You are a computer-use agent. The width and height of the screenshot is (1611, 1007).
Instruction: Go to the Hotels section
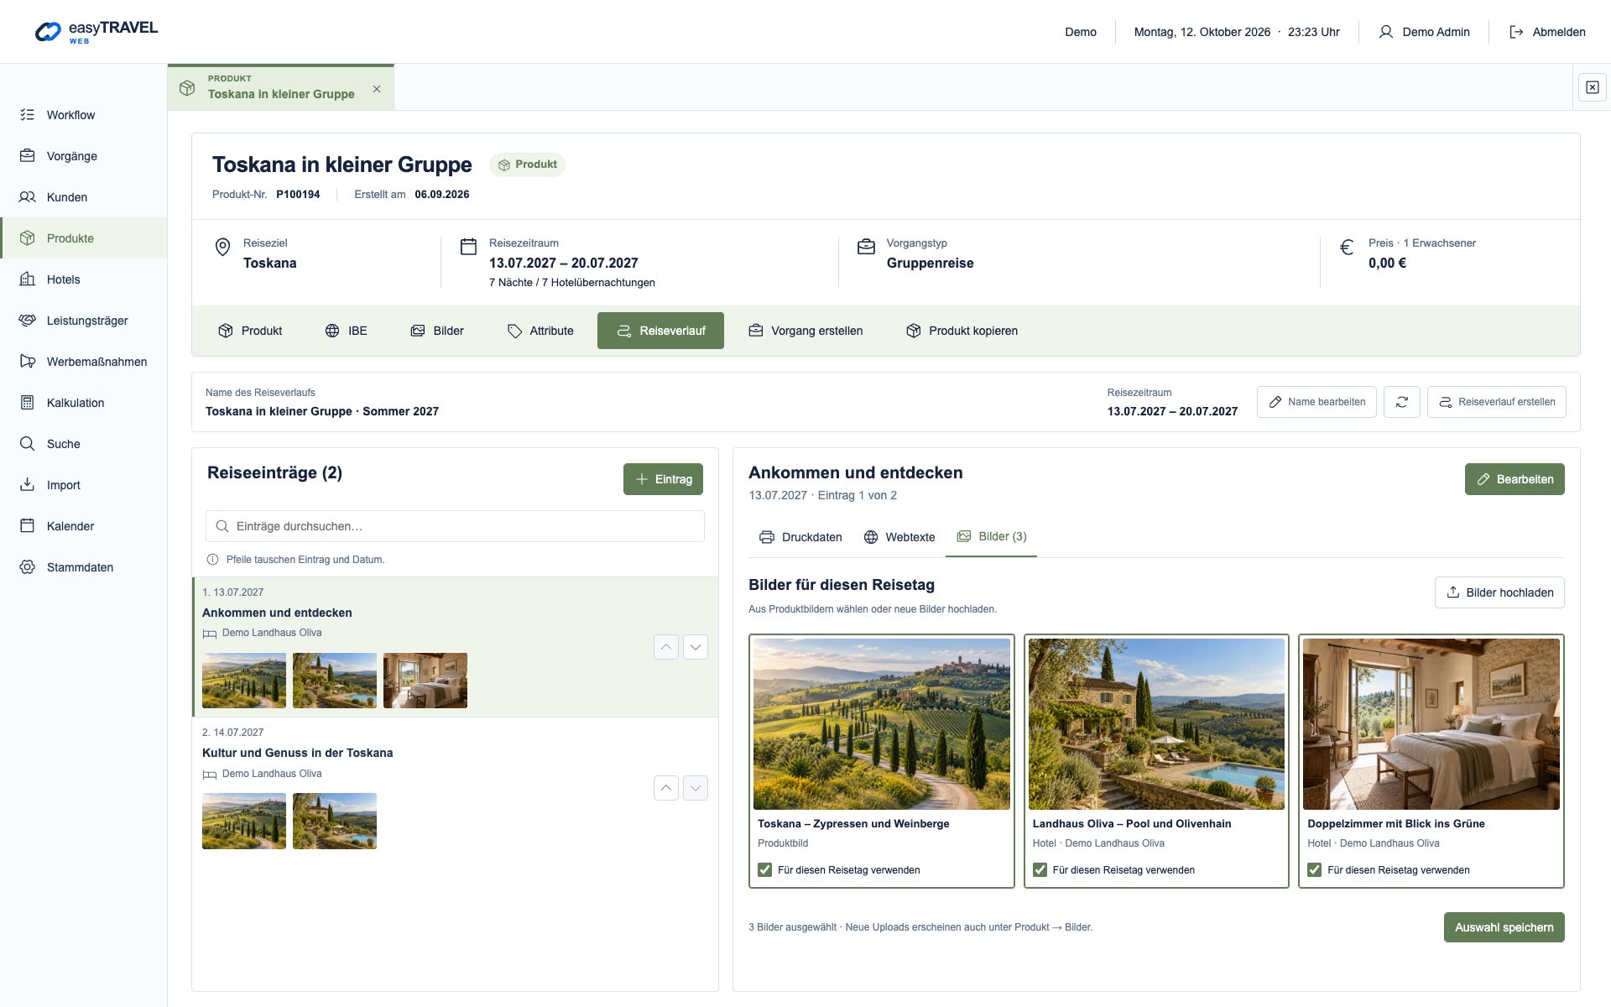click(x=83, y=279)
